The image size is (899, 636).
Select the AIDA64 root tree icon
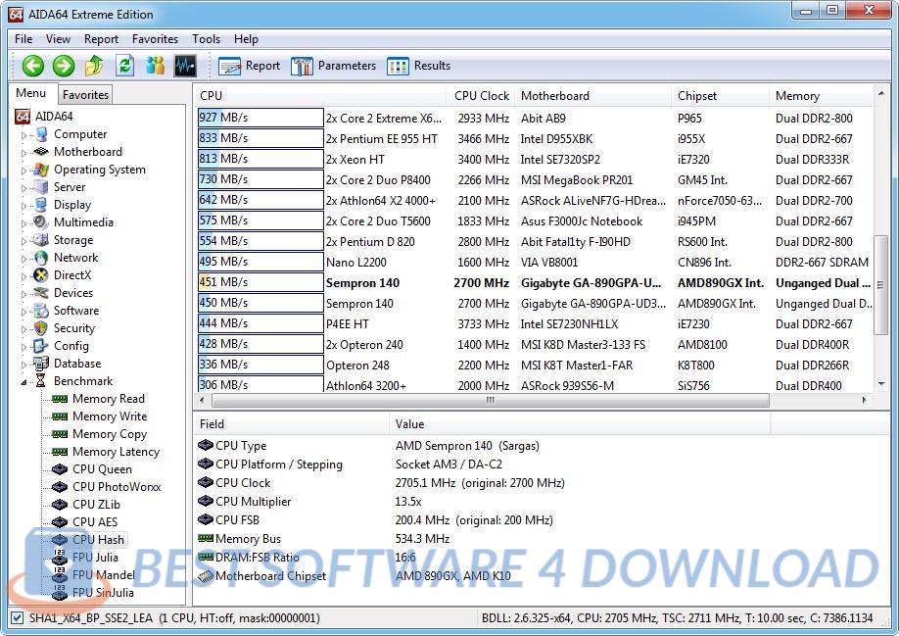click(x=23, y=117)
